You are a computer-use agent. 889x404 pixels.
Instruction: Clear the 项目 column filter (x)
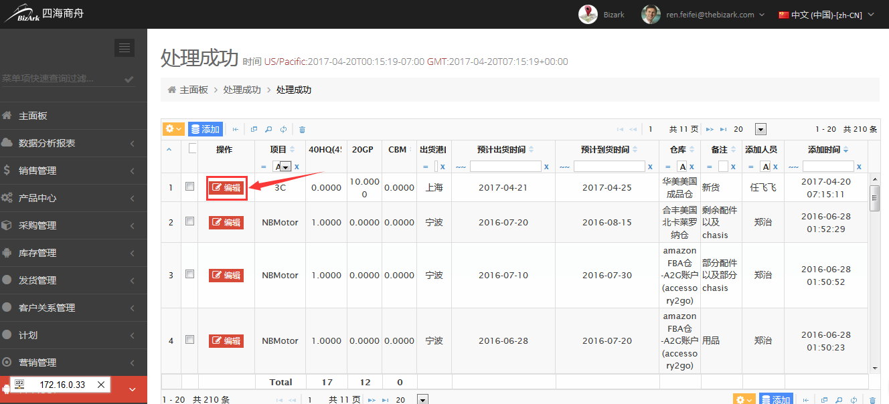coord(297,167)
